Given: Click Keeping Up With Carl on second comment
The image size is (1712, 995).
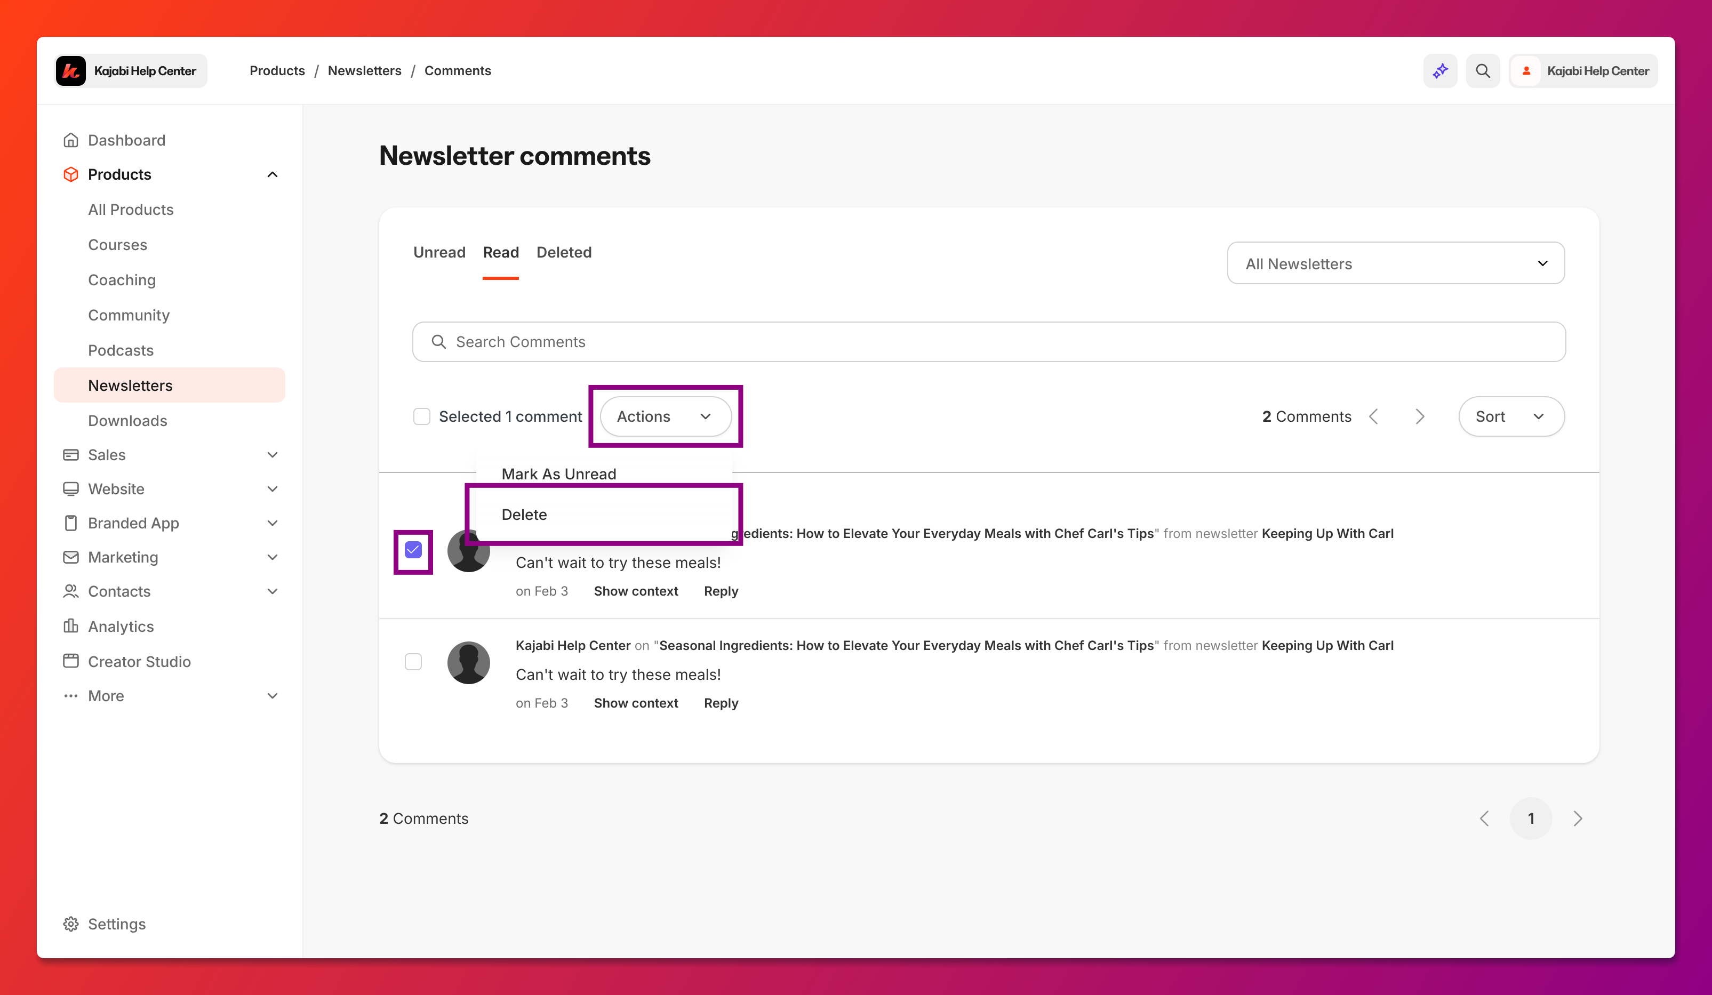Looking at the screenshot, I should [1327, 646].
